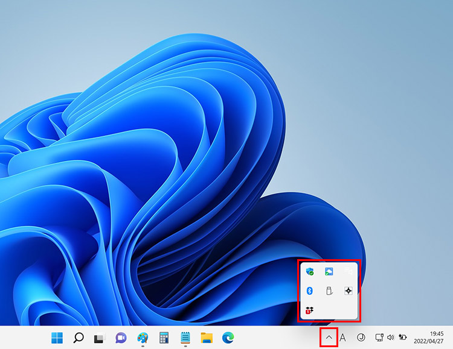Open Calculator from the taskbar
This screenshot has width=453, height=349.
tap(164, 338)
